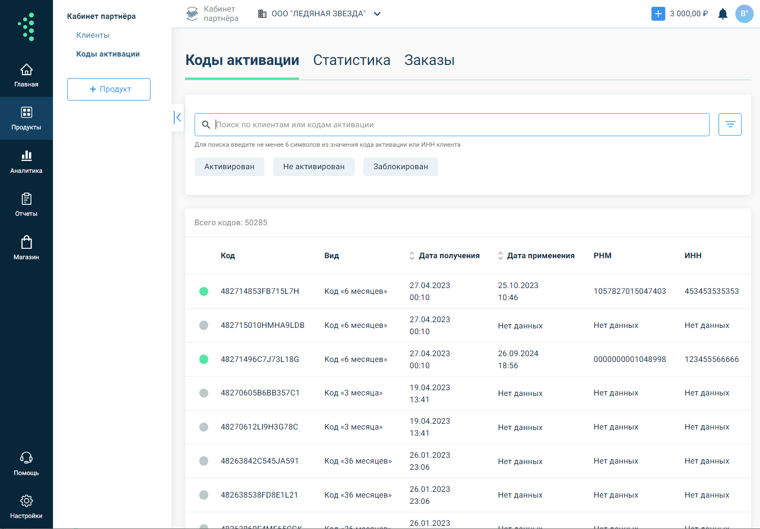Open Помощь support headset icon
The height and width of the screenshot is (529, 760).
click(26, 464)
